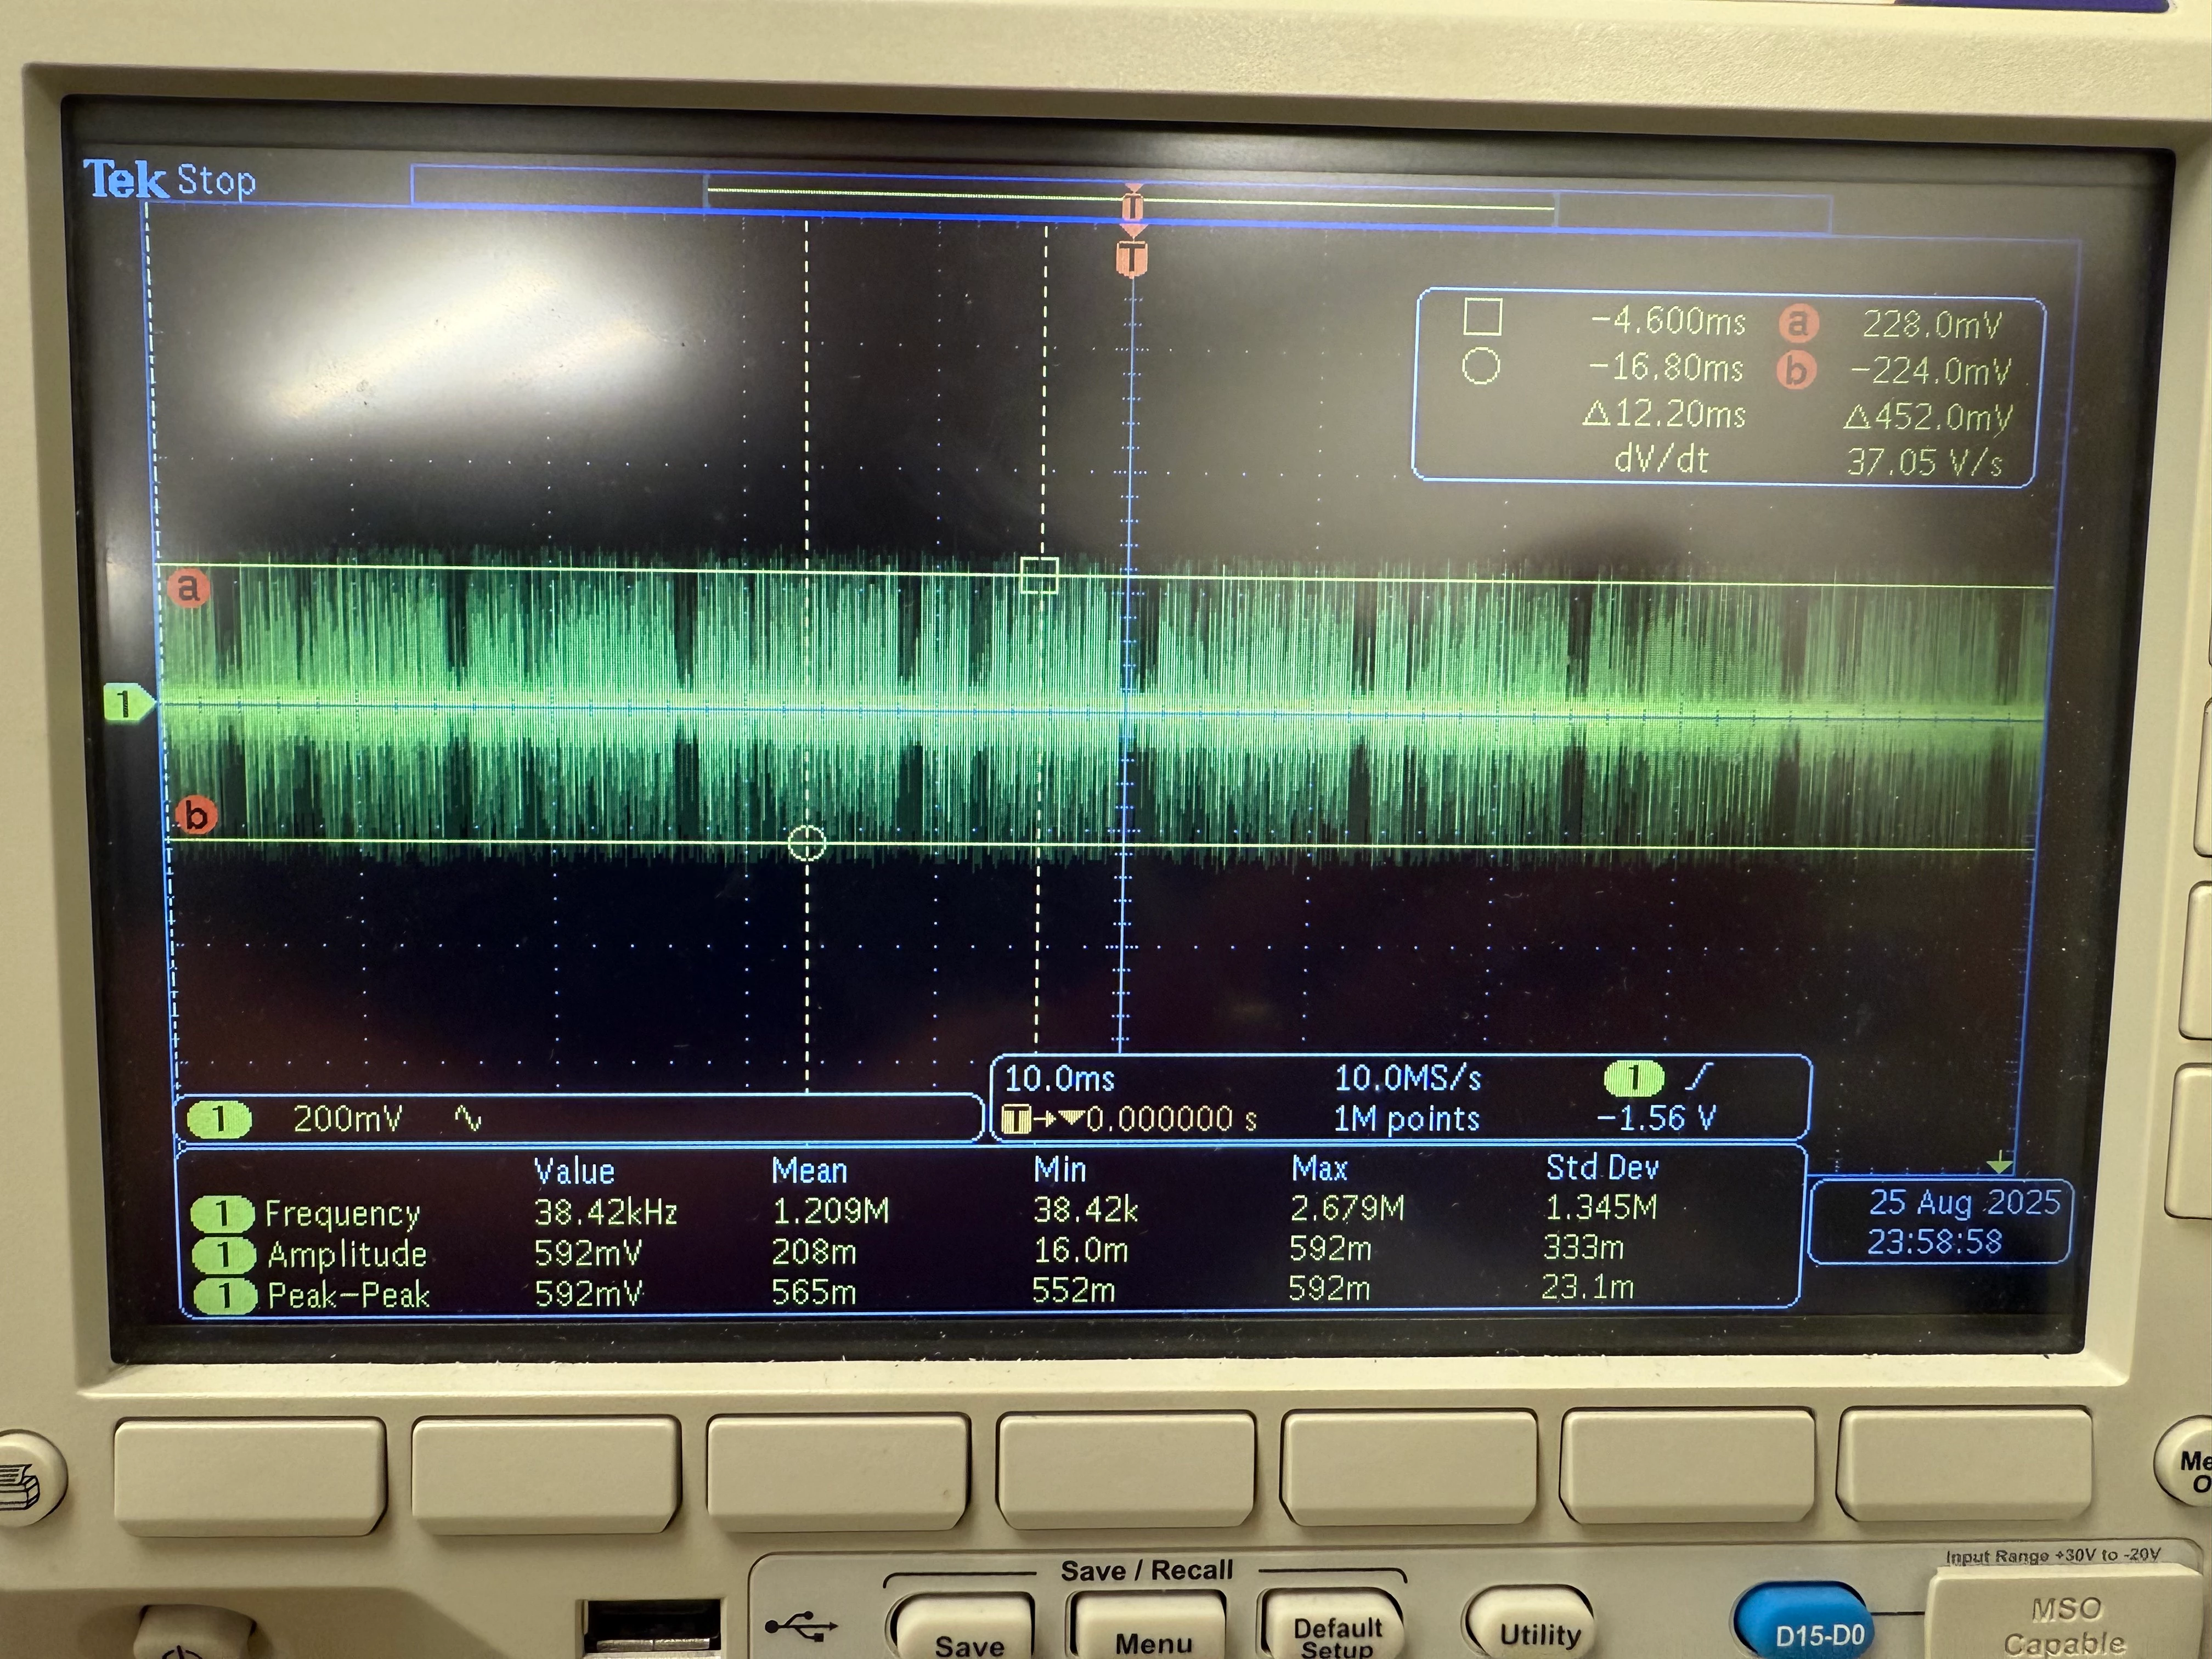Push the Default Setup button
2212x1659 pixels.
click(x=1335, y=1624)
